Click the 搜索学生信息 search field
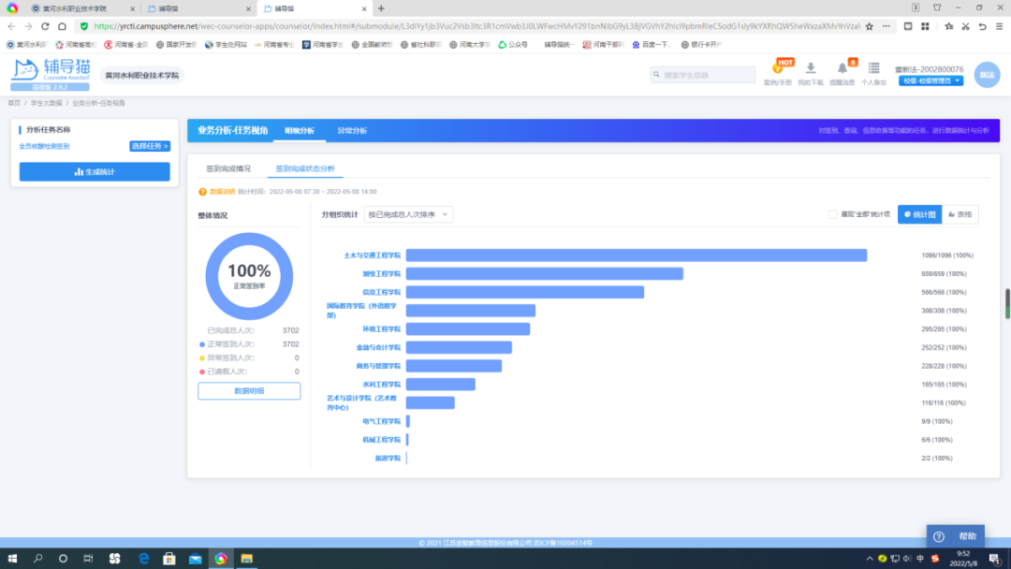This screenshot has width=1011, height=569. (x=702, y=75)
